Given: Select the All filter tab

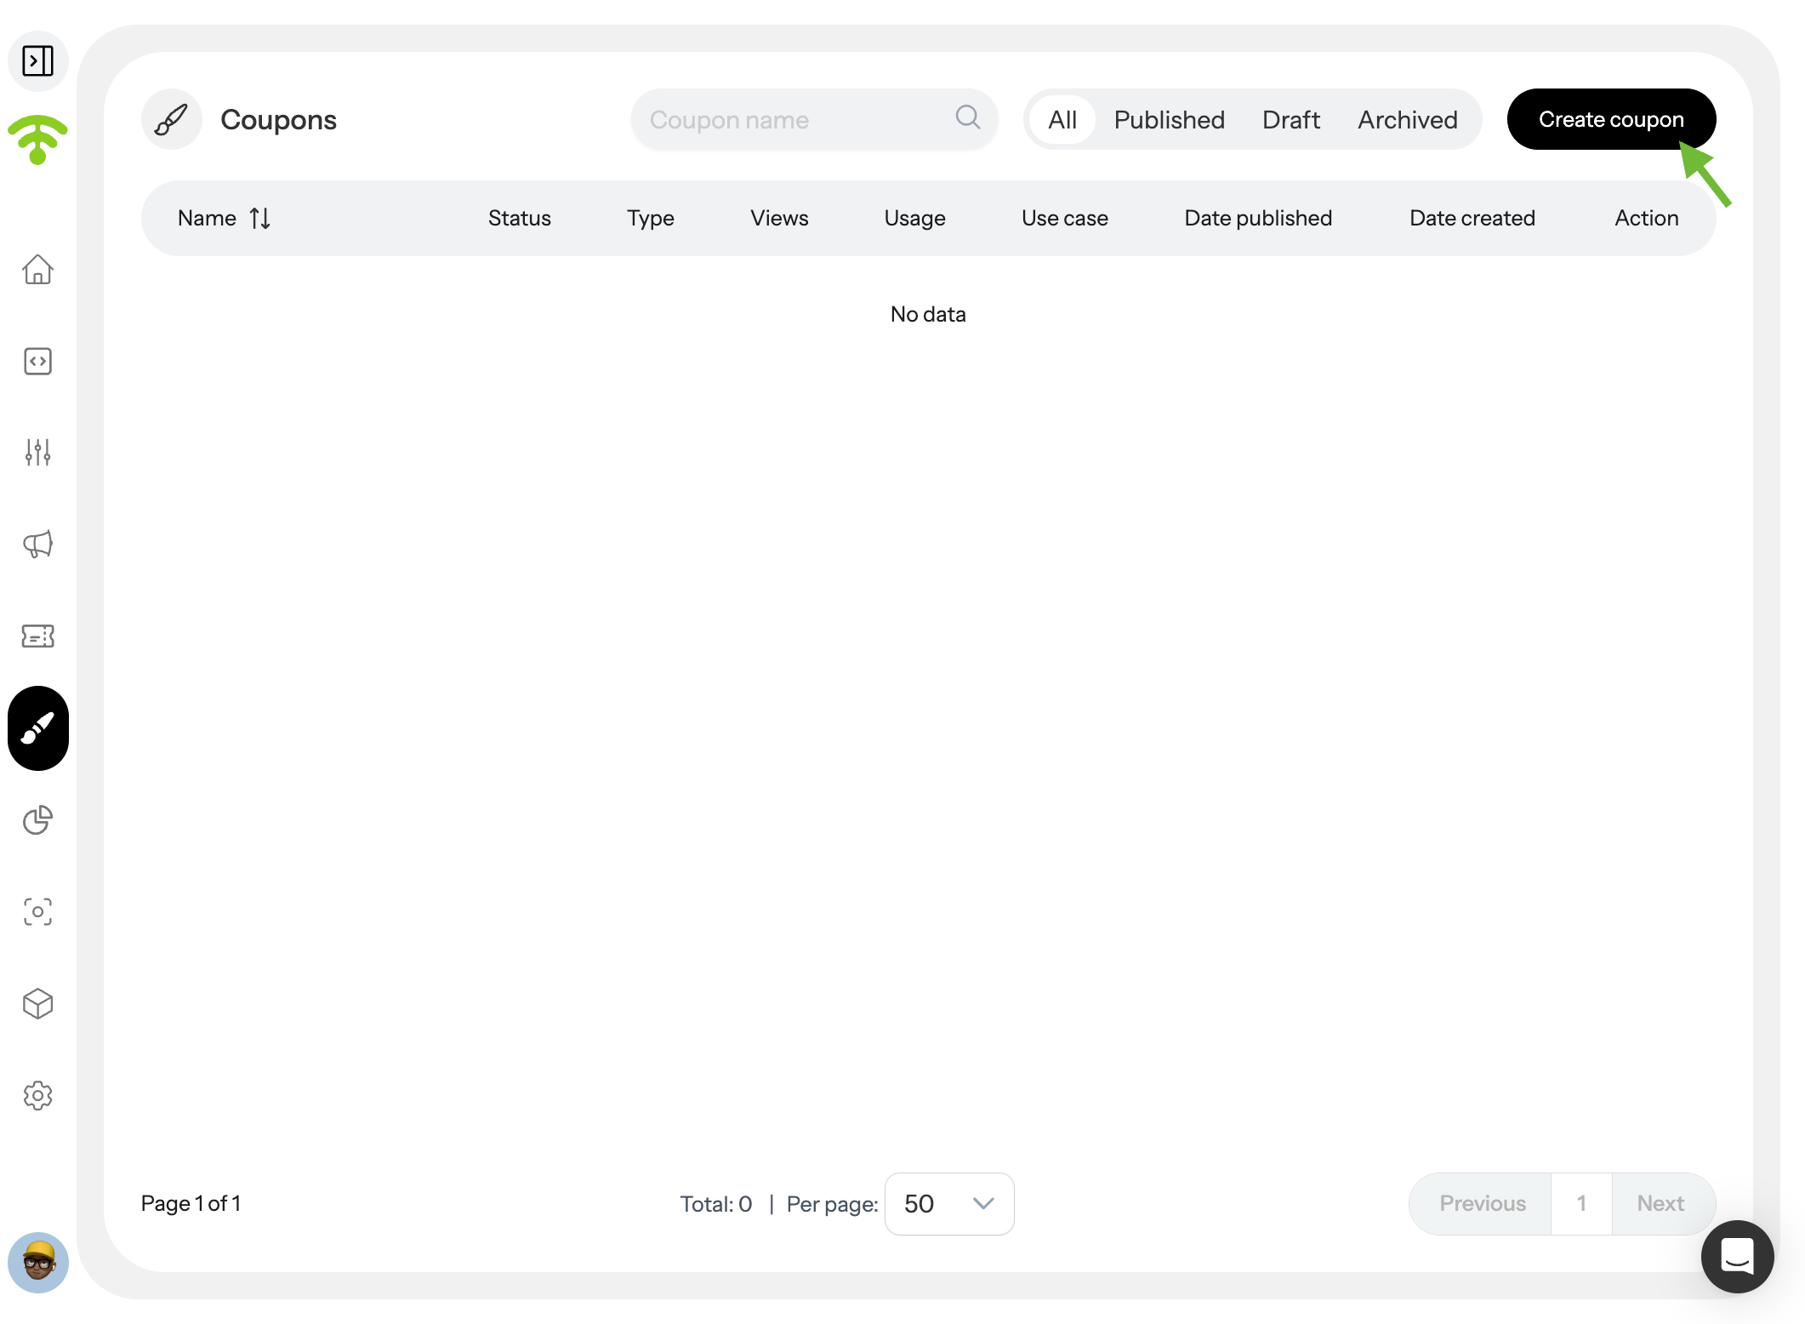Looking at the screenshot, I should point(1062,119).
